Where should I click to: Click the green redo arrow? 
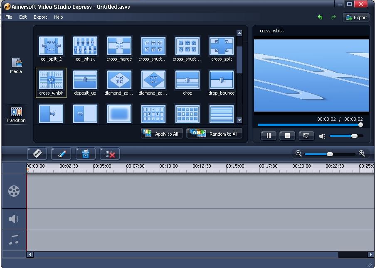(x=333, y=17)
